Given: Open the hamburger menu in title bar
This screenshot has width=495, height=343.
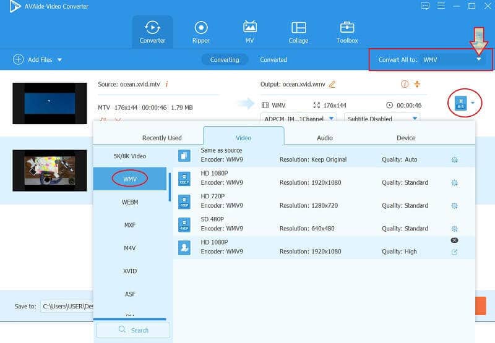Looking at the screenshot, I should coord(441,6).
